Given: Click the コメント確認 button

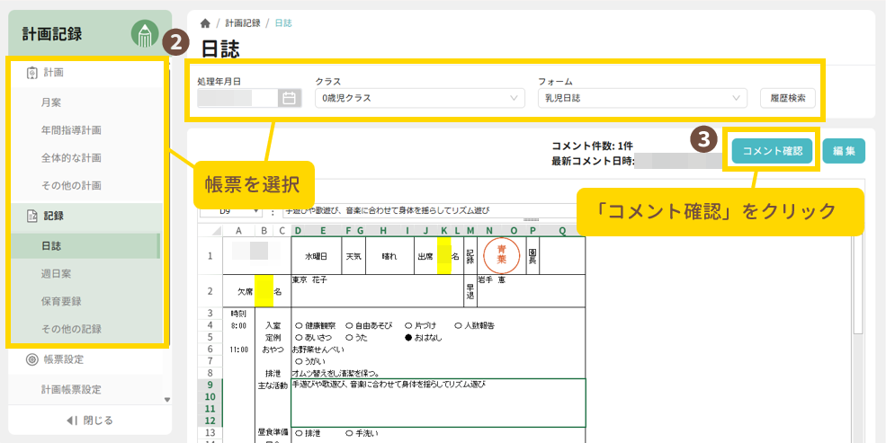Looking at the screenshot, I should pyautogui.click(x=772, y=151).
